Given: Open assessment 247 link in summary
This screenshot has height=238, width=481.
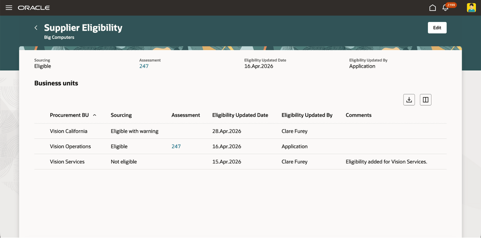Looking at the screenshot, I should click(144, 66).
